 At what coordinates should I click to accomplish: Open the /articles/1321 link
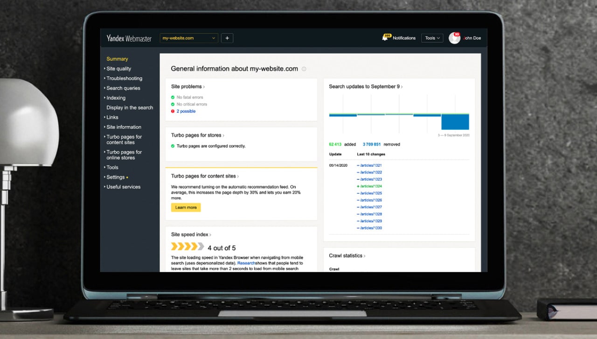pos(371,165)
